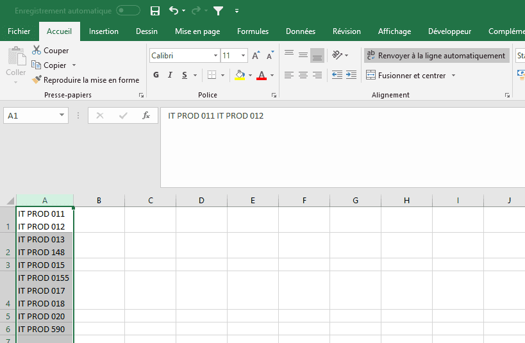Screen dimensions: 525x343
Task: Toggle the Enregistrement automatique switch
Action: click(128, 11)
